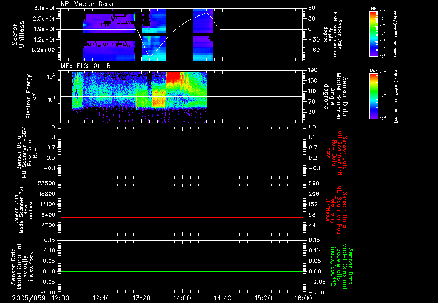
Task: Click the 4700 scanner position tick
Action: 49,225
